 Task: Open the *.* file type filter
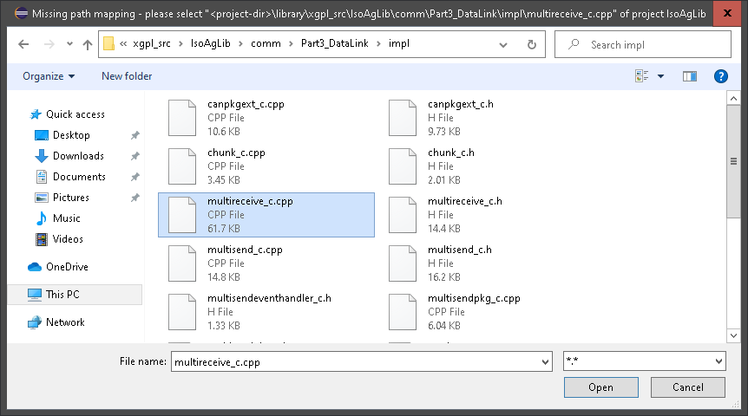pos(645,361)
